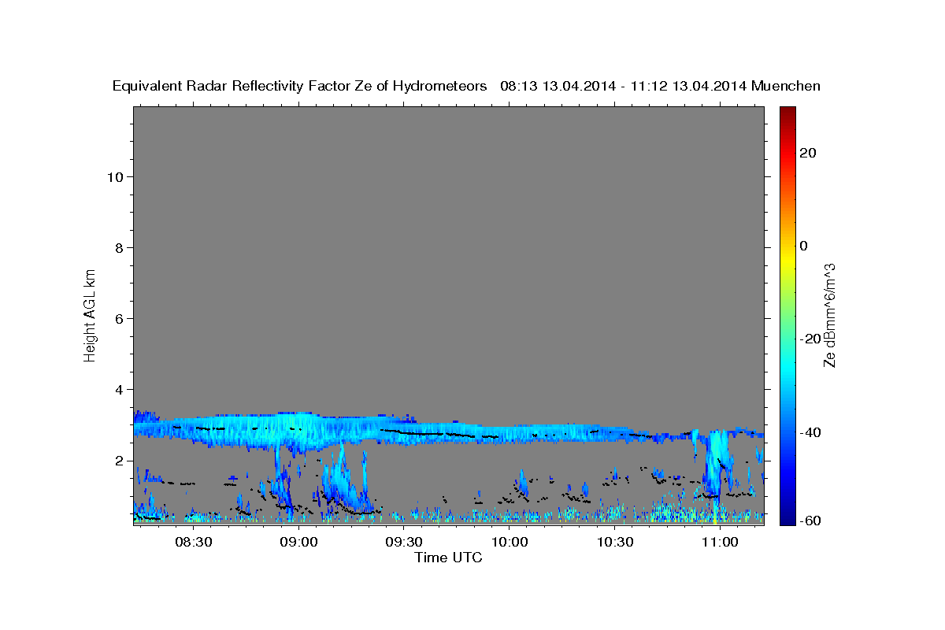
Task: Click the plot title text
Action: 466,86
